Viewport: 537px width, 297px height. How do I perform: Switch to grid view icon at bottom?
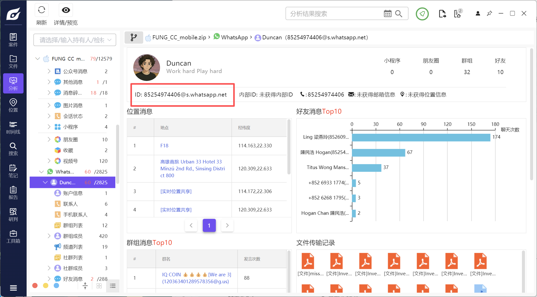pyautogui.click(x=99, y=286)
